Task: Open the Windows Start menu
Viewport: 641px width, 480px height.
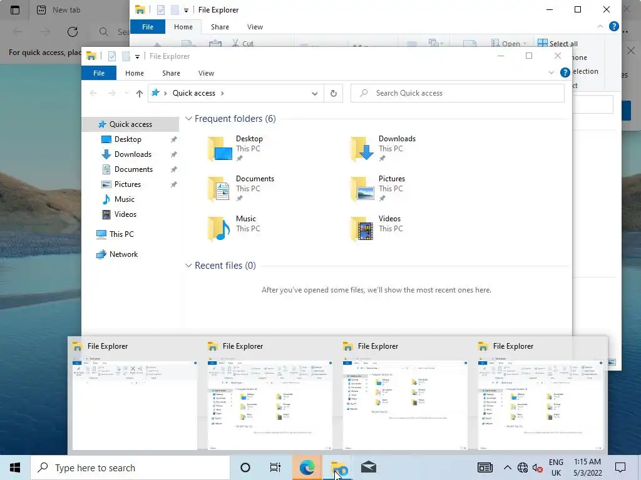Action: point(15,467)
